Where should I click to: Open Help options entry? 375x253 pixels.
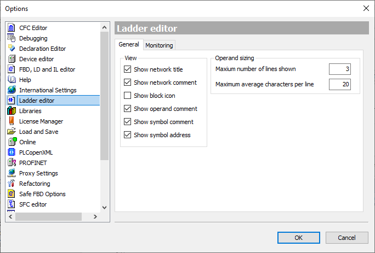click(x=25, y=80)
